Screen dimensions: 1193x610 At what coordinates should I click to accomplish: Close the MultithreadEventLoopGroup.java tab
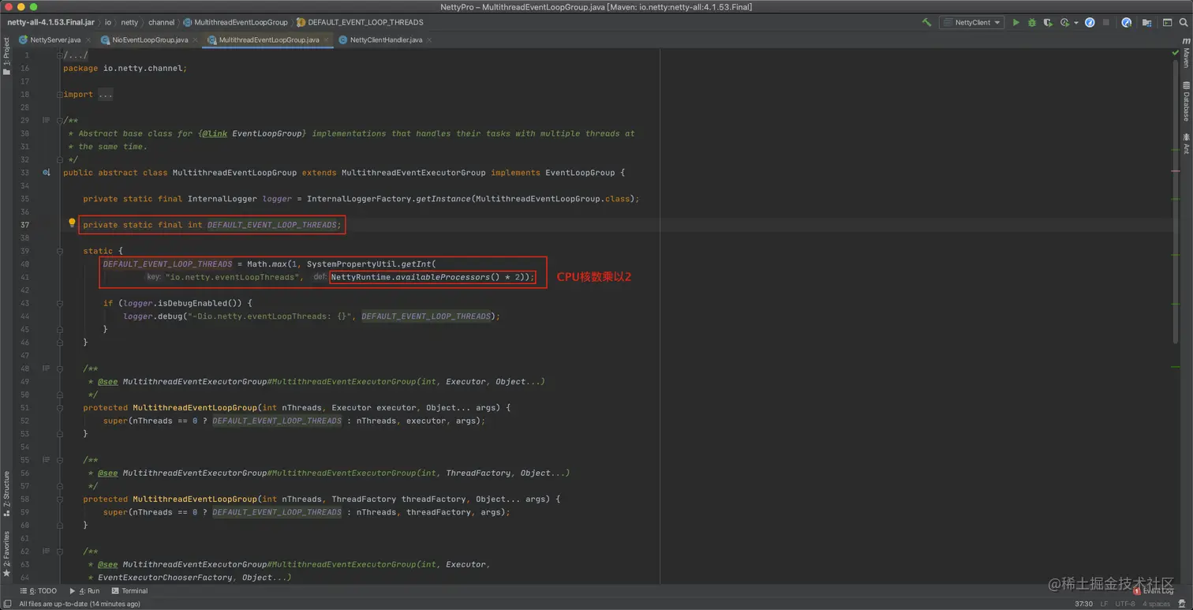(326, 39)
